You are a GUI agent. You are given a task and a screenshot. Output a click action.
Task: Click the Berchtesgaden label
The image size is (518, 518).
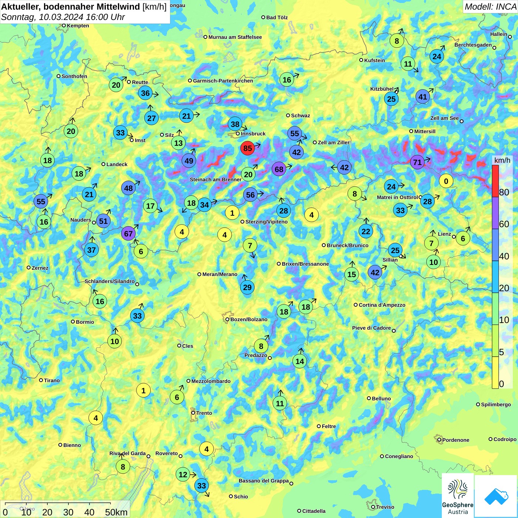(473, 45)
